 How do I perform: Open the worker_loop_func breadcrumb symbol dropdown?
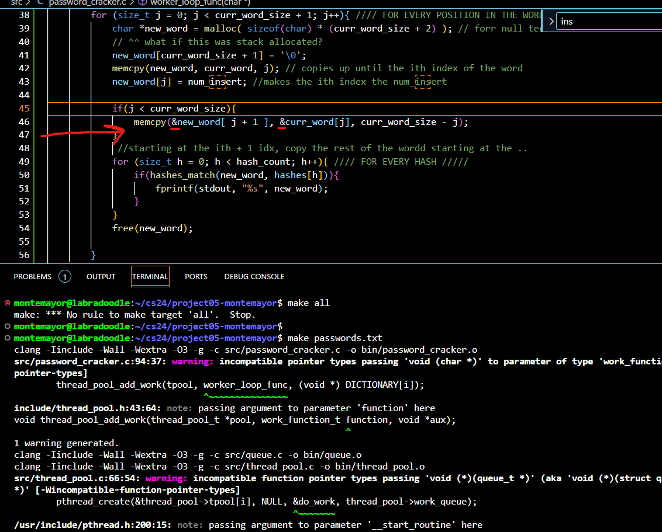click(199, 2)
